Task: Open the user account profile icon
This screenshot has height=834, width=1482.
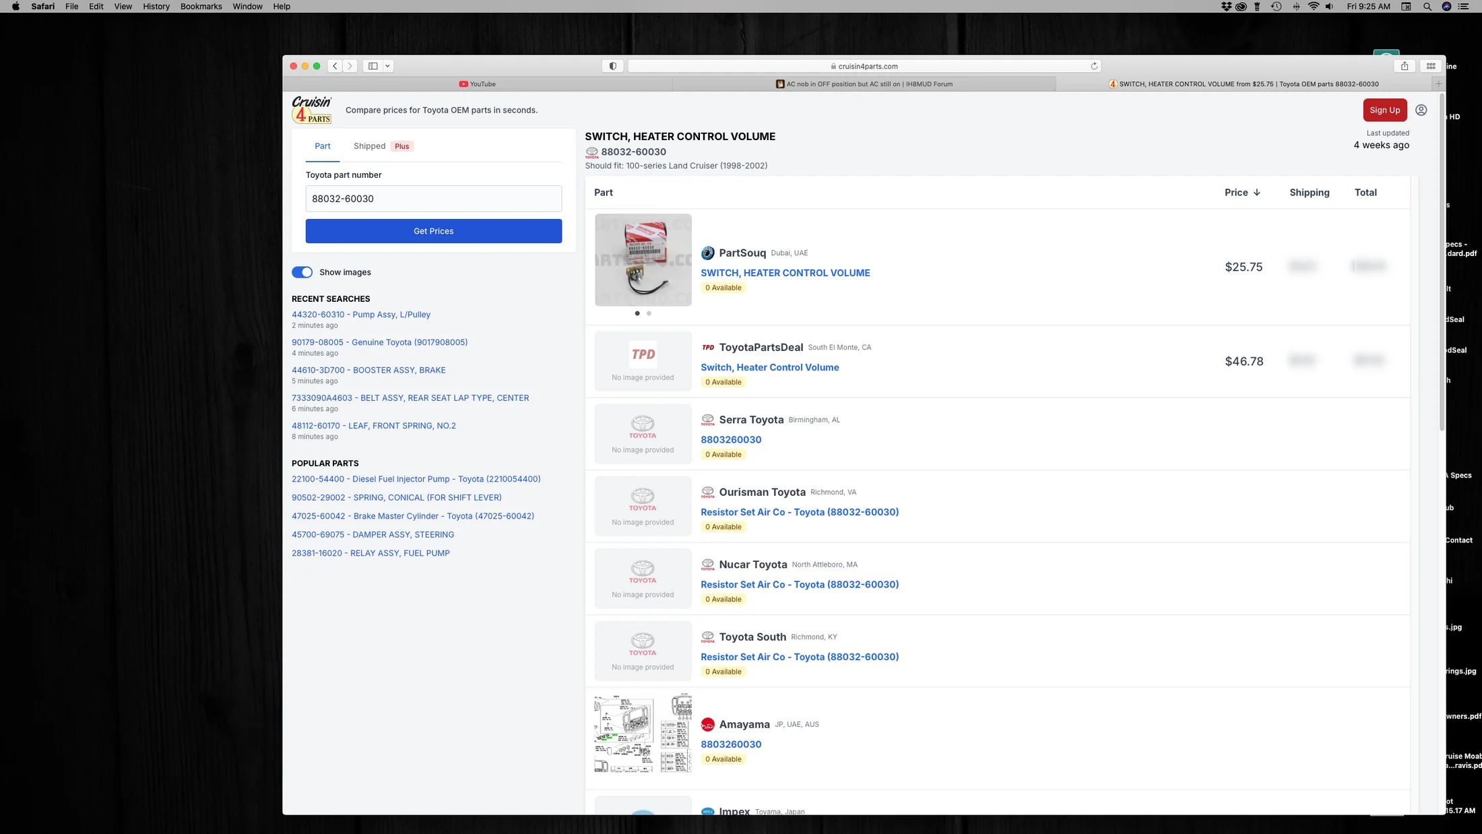Action: 1421,110
